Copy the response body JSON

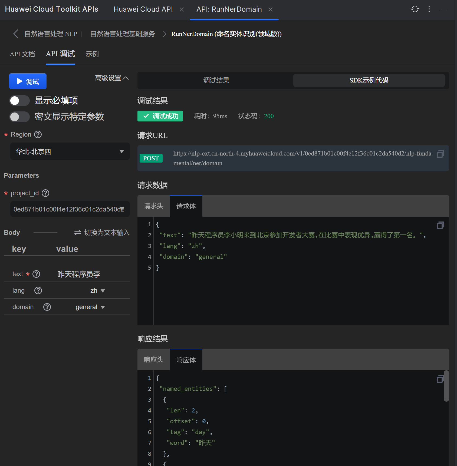click(440, 379)
